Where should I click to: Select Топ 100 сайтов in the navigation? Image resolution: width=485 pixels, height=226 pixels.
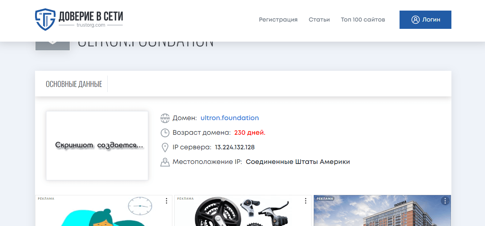click(x=363, y=20)
